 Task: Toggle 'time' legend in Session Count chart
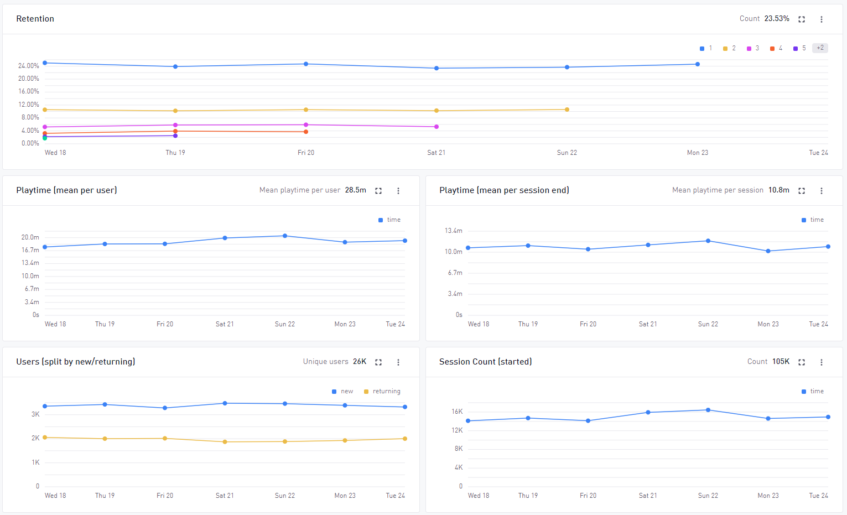[x=813, y=392]
